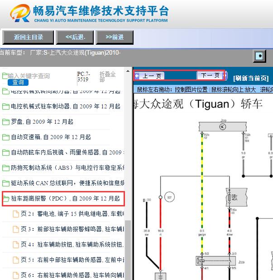This screenshot has width=273, height=280.
Task: Open folder 自动变速箱, 自 2009 年 12 月起
Action: coord(51,137)
